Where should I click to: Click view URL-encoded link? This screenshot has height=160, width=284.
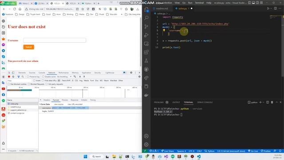75,104
